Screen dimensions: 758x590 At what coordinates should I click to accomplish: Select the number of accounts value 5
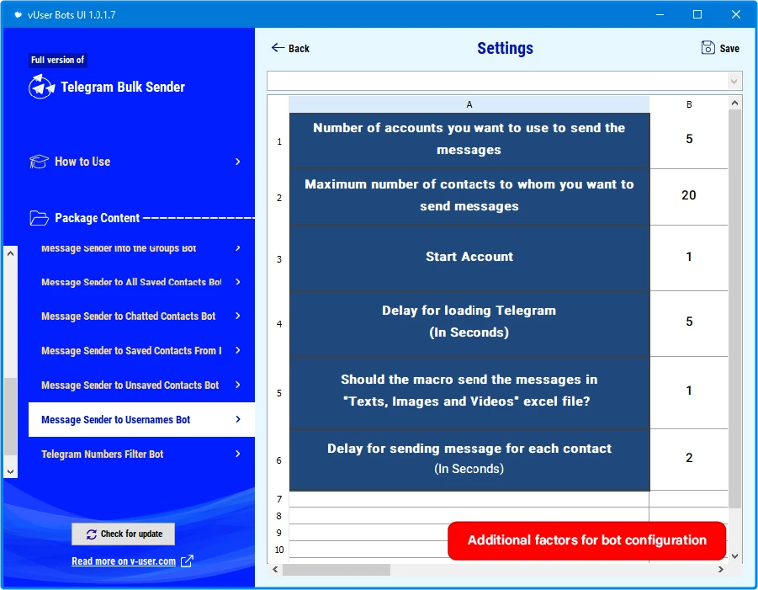click(x=689, y=139)
